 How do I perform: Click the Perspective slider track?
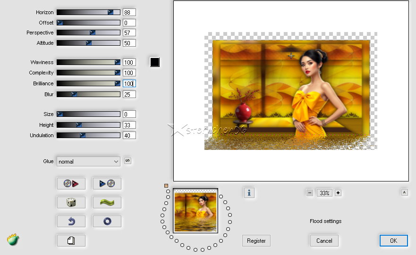(88, 33)
